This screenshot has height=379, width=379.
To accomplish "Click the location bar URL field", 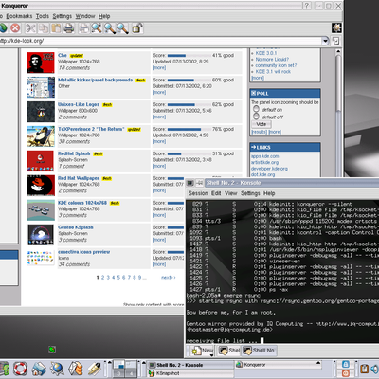I will pos(160,41).
